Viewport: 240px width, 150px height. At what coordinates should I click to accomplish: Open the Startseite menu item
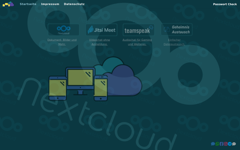[28, 4]
